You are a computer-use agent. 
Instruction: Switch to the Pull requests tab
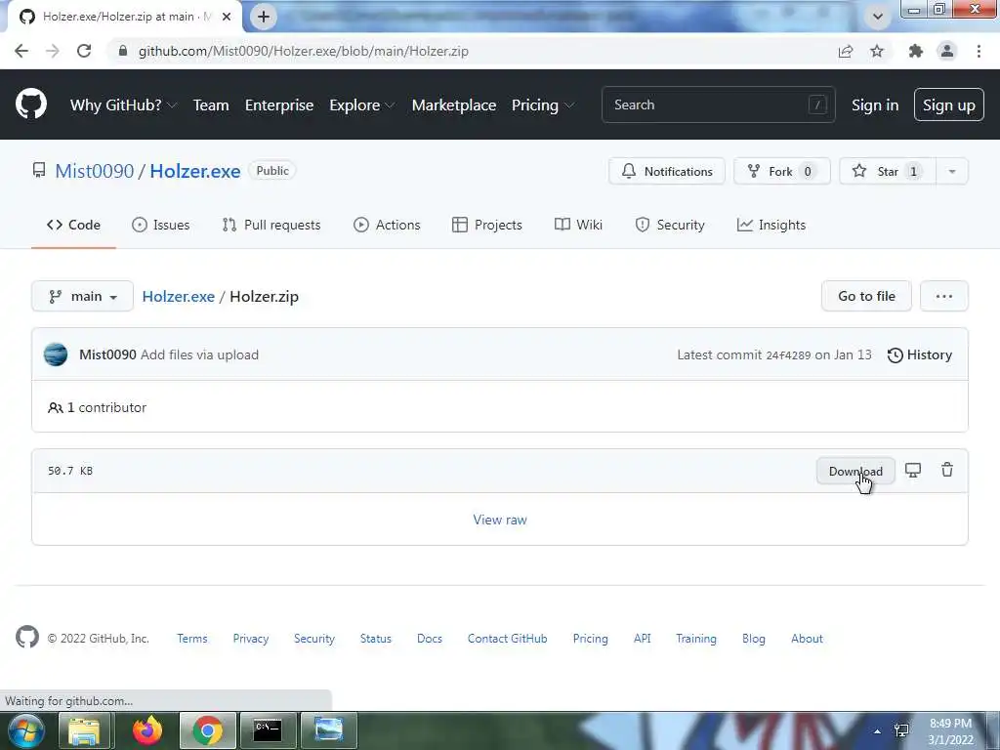click(x=271, y=225)
